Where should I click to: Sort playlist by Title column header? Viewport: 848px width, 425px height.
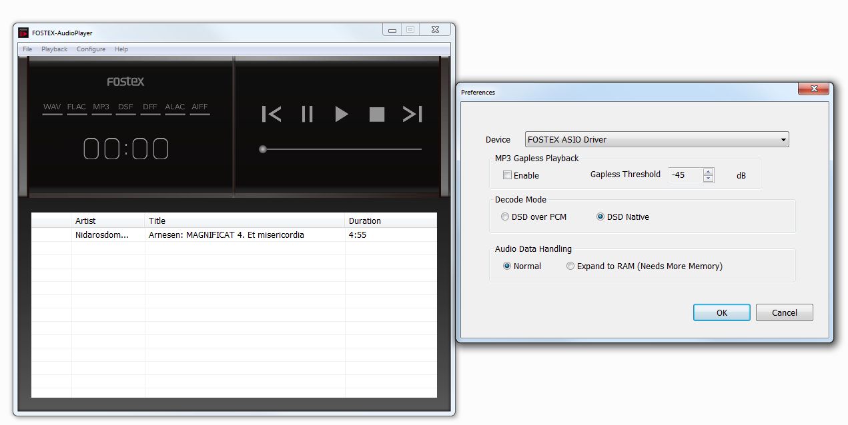click(x=245, y=220)
